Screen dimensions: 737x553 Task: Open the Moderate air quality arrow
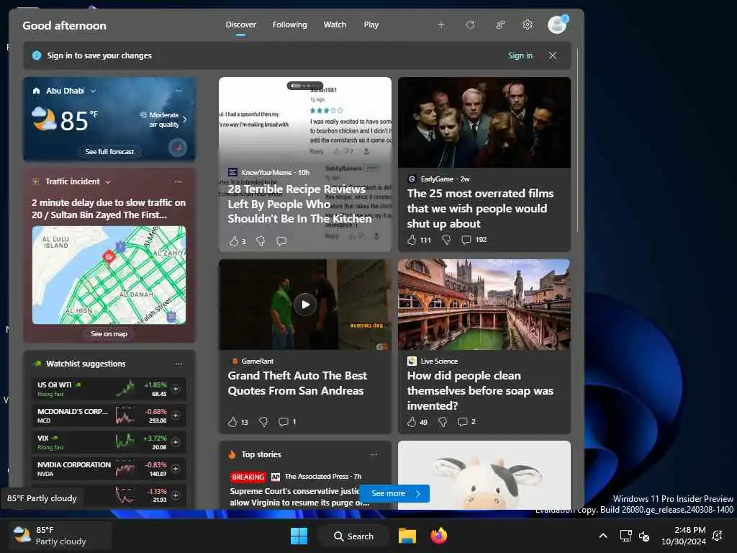pyautogui.click(x=185, y=120)
